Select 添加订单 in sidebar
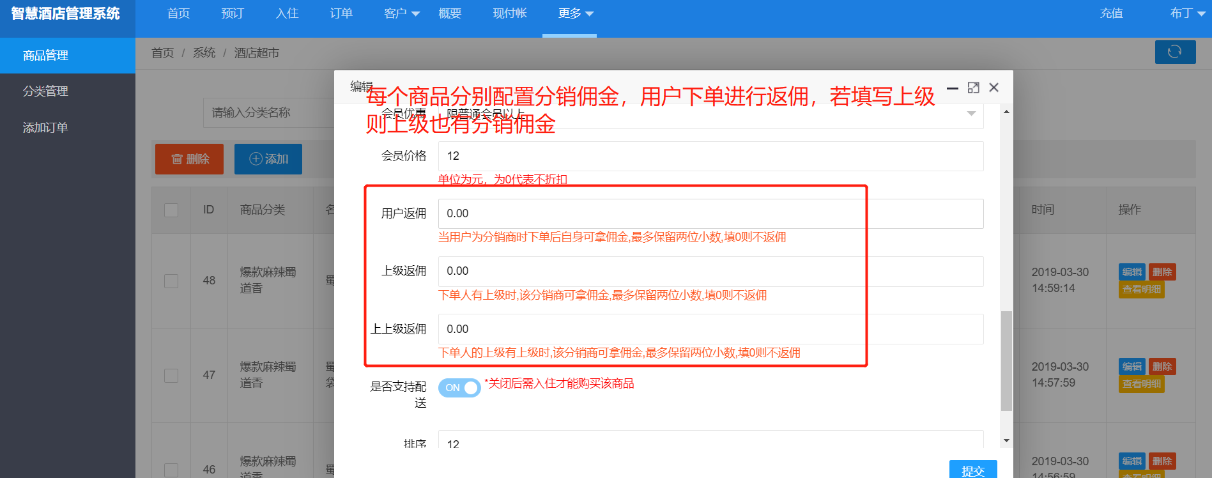 68,128
